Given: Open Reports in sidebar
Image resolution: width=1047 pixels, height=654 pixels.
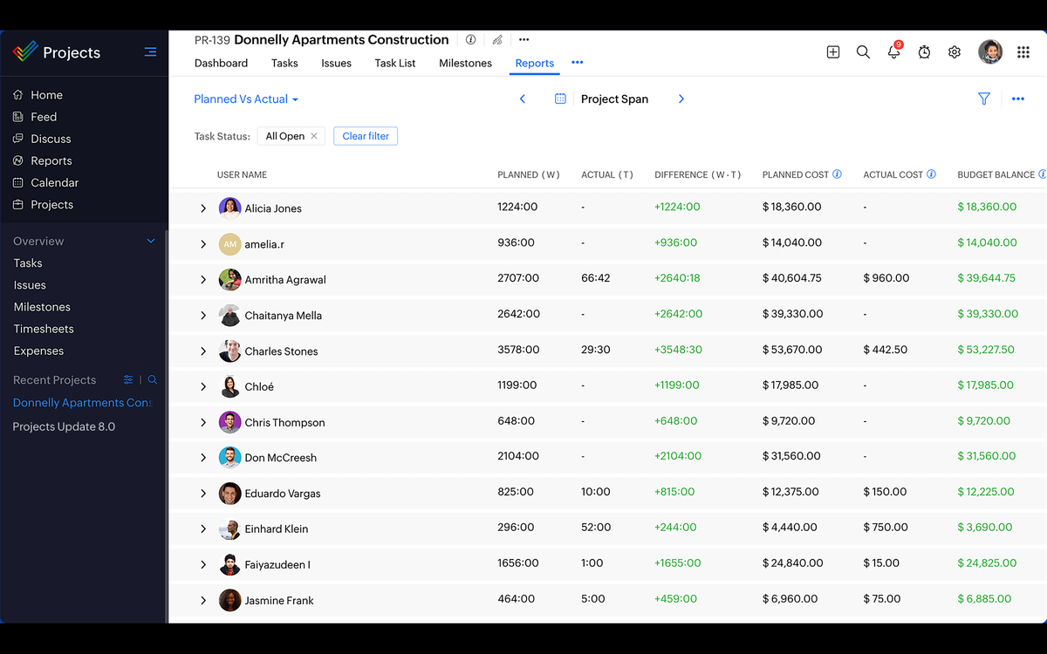Looking at the screenshot, I should 51,160.
